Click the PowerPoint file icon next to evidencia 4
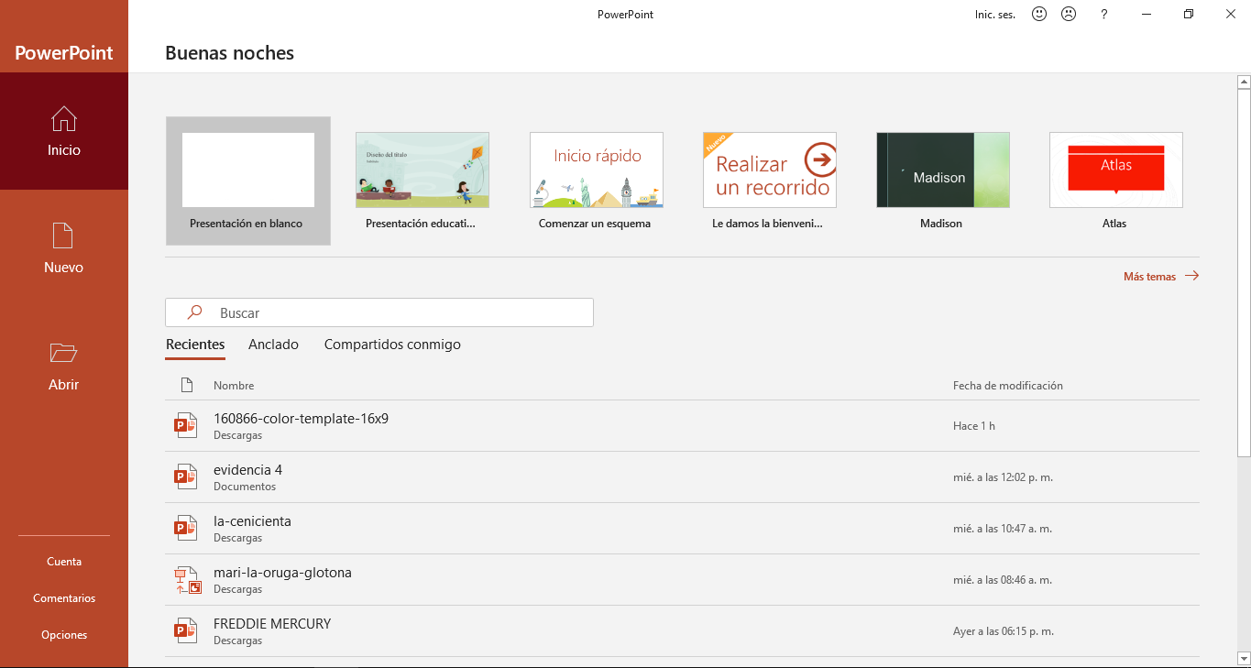This screenshot has height=668, width=1251. (x=185, y=476)
